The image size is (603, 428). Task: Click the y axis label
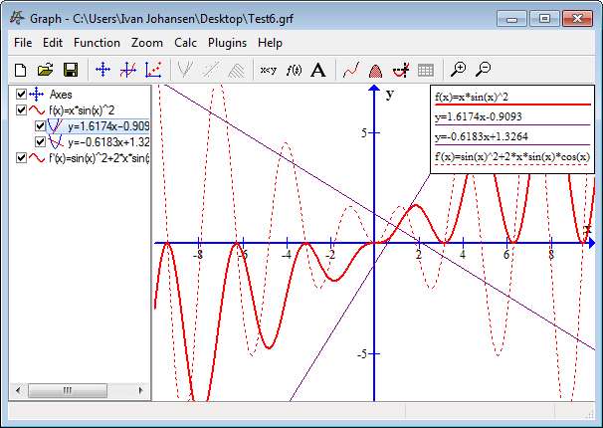(x=390, y=94)
